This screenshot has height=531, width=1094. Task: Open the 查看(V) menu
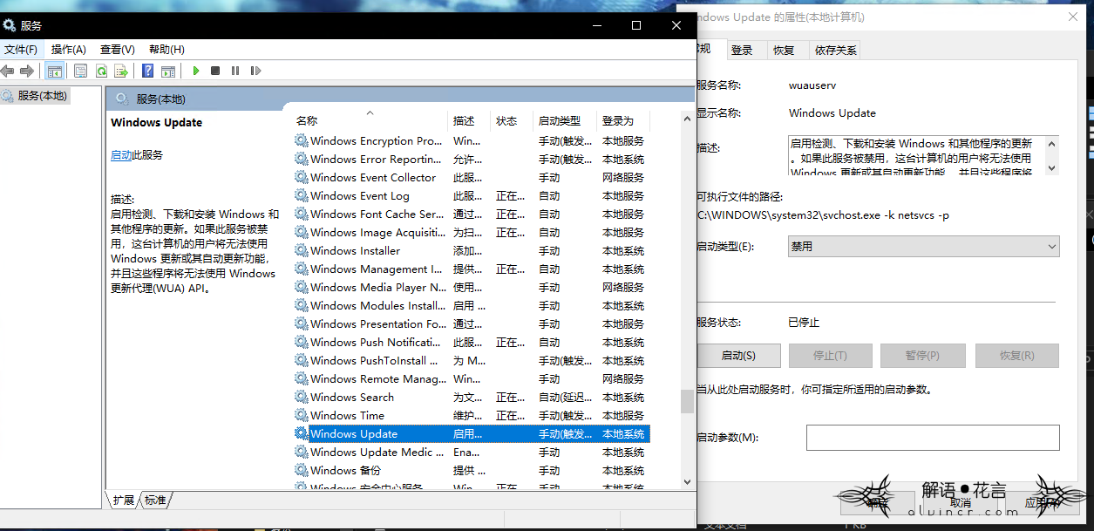coord(118,50)
